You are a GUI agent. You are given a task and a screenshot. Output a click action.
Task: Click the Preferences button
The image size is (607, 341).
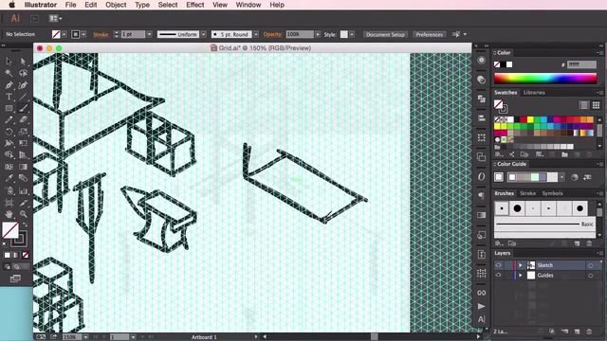[430, 34]
